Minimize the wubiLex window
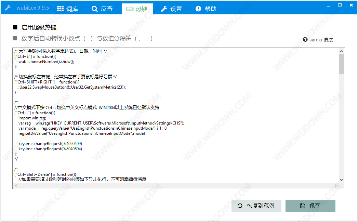The image size is (358, 222). [329, 5]
